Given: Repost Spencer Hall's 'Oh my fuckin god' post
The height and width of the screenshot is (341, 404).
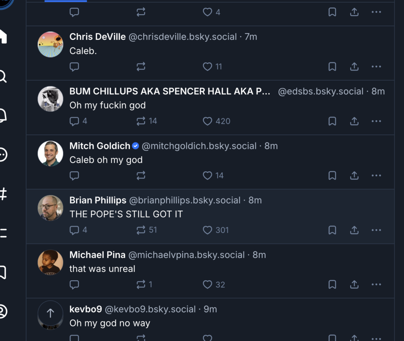Looking at the screenshot, I should [141, 121].
